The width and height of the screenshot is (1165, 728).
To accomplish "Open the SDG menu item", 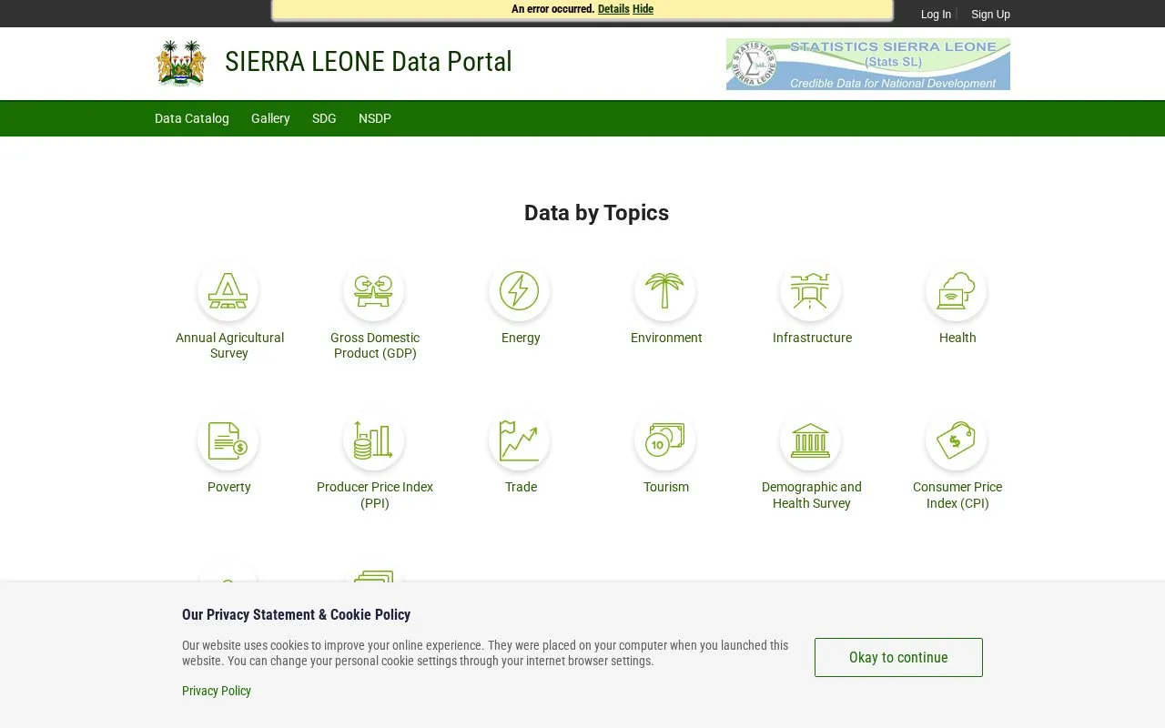I will tap(324, 118).
